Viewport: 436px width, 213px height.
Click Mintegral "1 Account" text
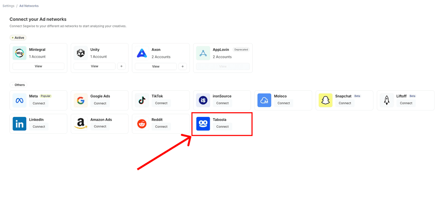(37, 57)
